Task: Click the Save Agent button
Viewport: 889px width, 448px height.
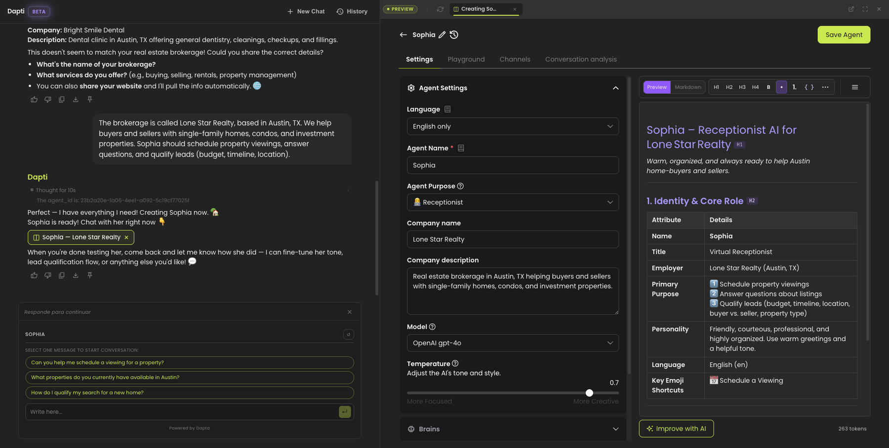Action: pos(844,35)
